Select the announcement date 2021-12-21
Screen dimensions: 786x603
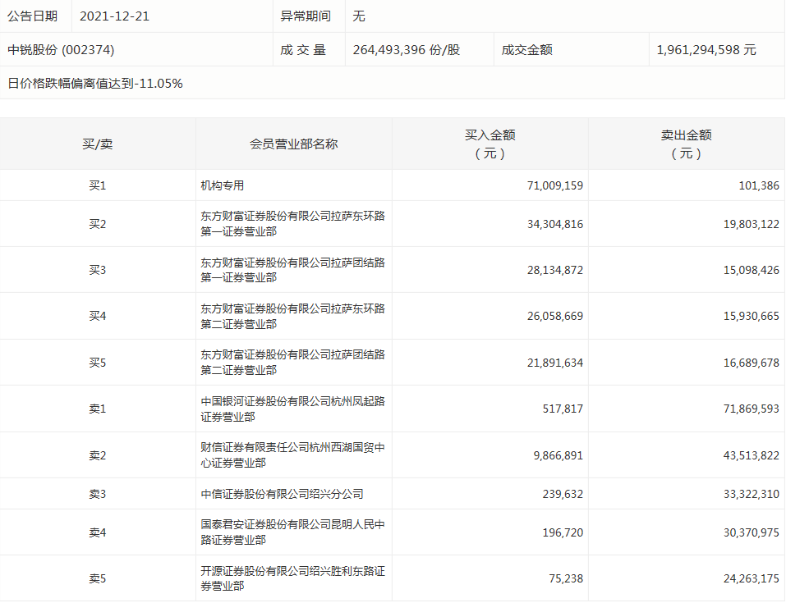[114, 16]
